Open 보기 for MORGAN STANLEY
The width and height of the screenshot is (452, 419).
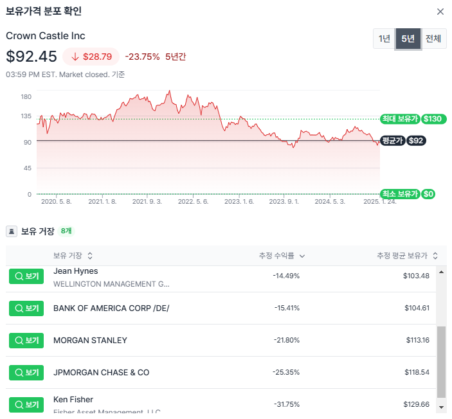[x=26, y=341]
